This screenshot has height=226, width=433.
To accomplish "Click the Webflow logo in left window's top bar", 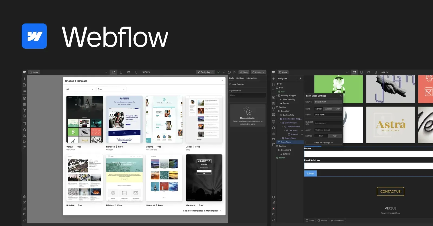I will pos(24,72).
